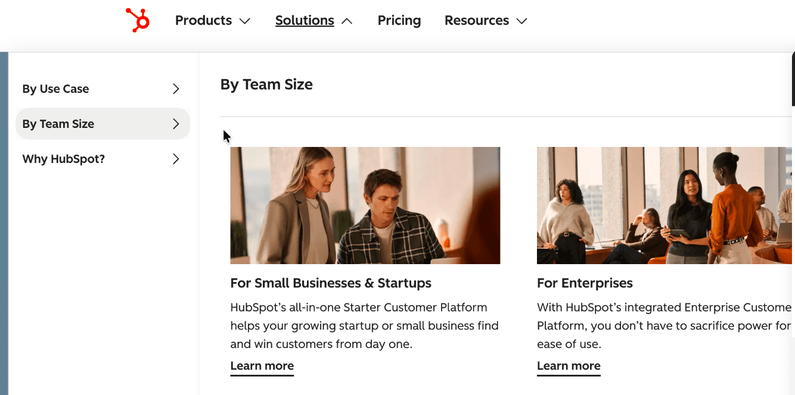Click the For Enterprises heading
The height and width of the screenshot is (395, 795).
click(x=585, y=283)
